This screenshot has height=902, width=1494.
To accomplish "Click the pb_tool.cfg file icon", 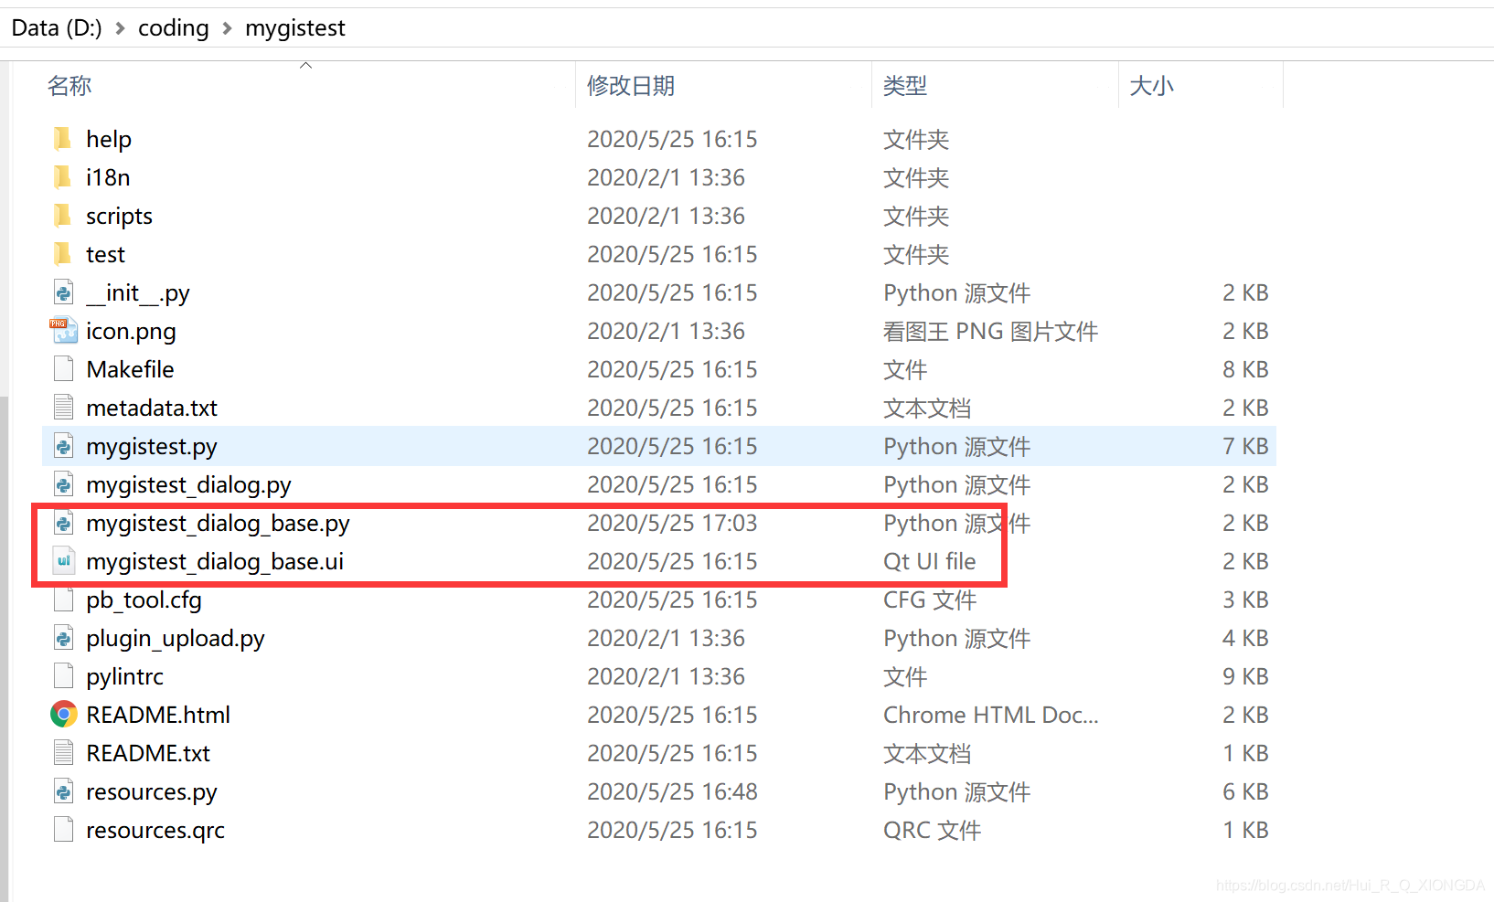I will coord(63,600).
